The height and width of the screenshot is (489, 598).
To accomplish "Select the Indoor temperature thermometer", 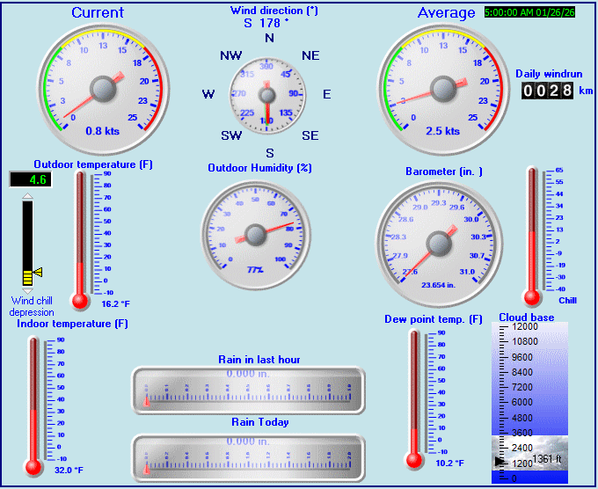I will 34,403.
